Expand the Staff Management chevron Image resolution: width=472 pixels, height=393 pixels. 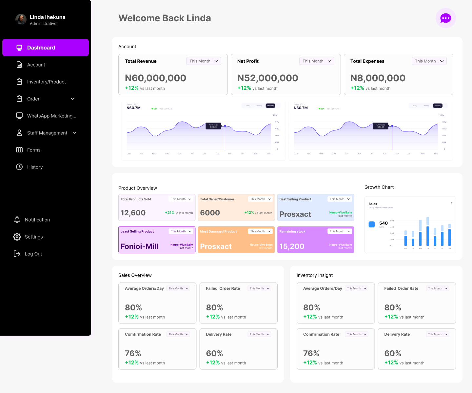(x=75, y=133)
